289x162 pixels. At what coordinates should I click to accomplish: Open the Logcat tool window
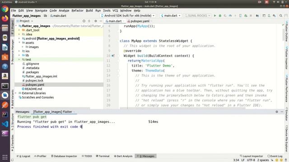point(23,156)
